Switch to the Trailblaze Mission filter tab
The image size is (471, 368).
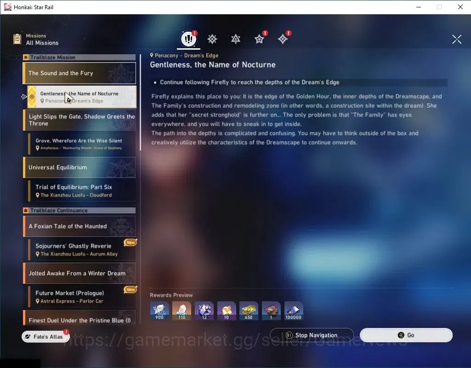[x=212, y=39]
